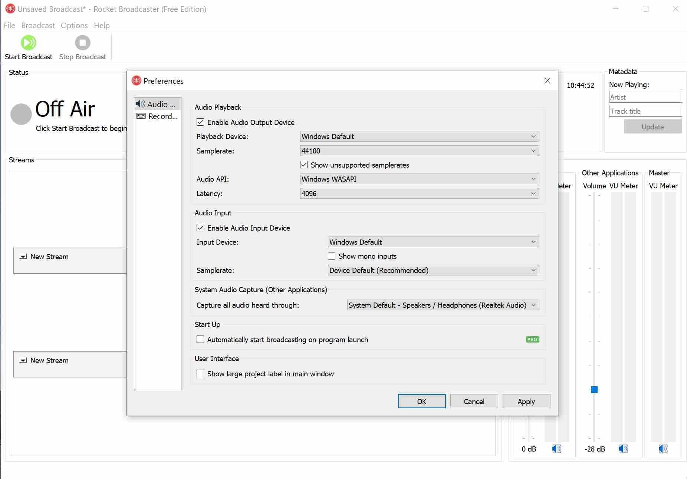The width and height of the screenshot is (687, 479).
Task: Open the Options menu
Action: coord(74,25)
